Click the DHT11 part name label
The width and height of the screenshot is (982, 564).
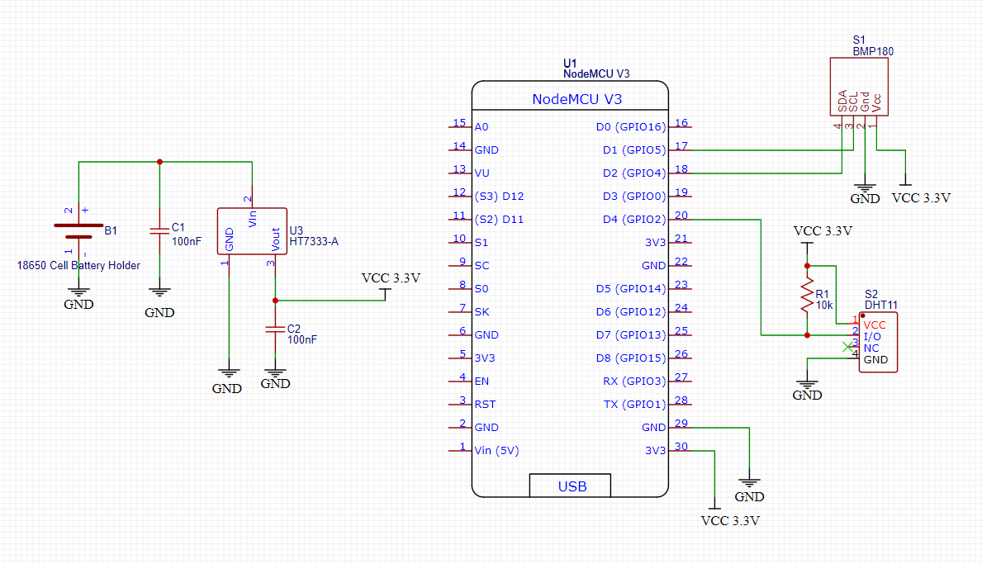point(880,306)
